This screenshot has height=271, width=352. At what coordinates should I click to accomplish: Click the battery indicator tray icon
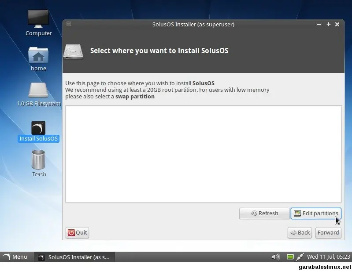(x=290, y=257)
